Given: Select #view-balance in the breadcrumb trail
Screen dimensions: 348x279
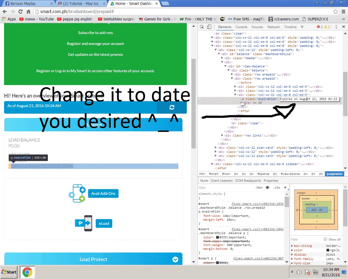Looking at the screenshot, I should tap(290, 174).
